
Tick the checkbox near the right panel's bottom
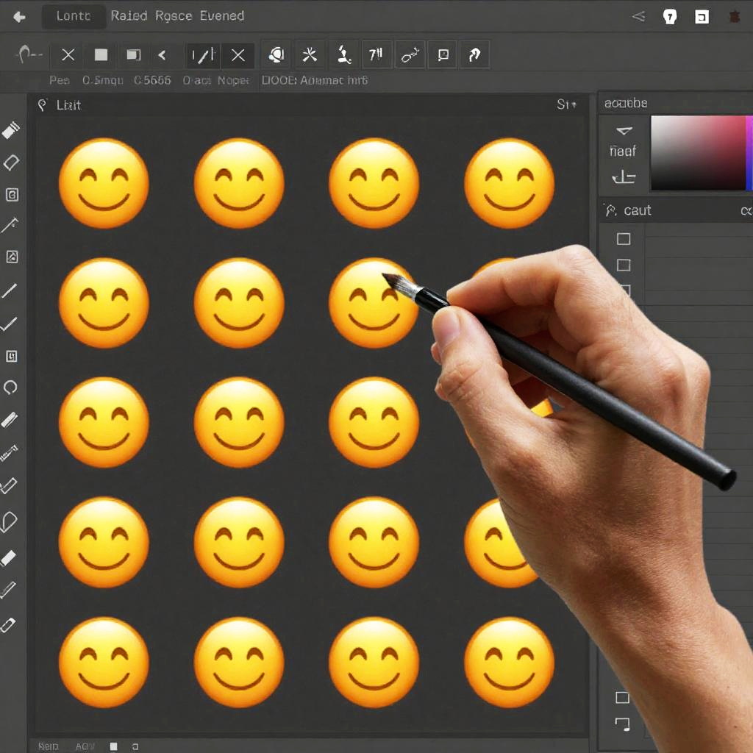click(622, 698)
